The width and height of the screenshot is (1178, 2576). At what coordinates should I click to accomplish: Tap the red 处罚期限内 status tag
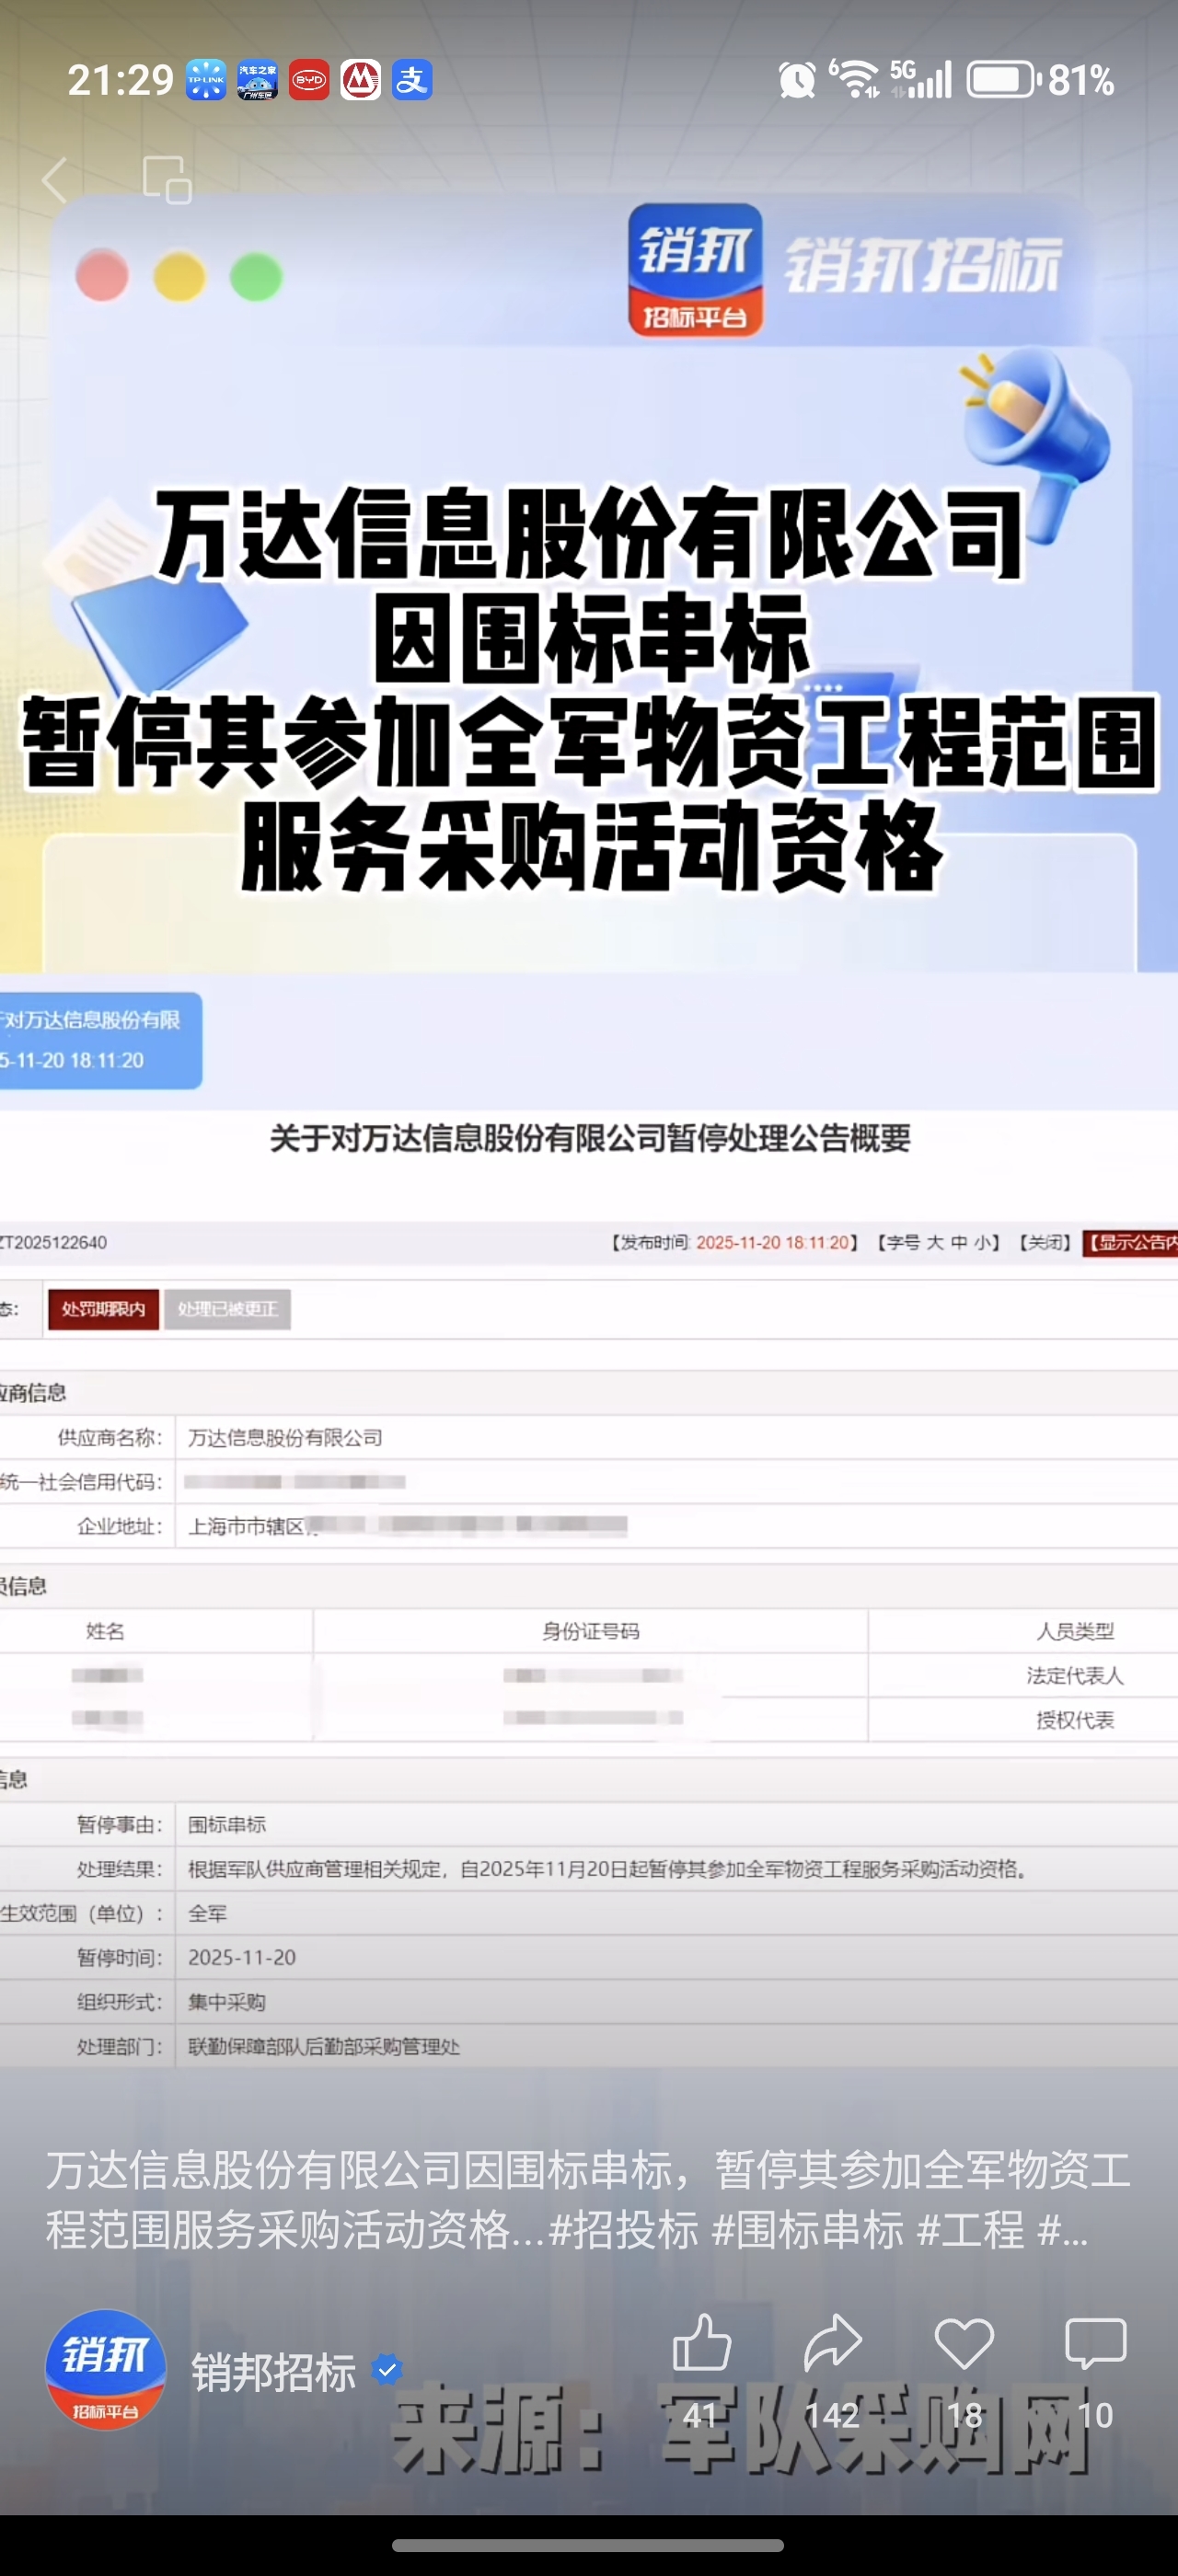coord(103,1309)
